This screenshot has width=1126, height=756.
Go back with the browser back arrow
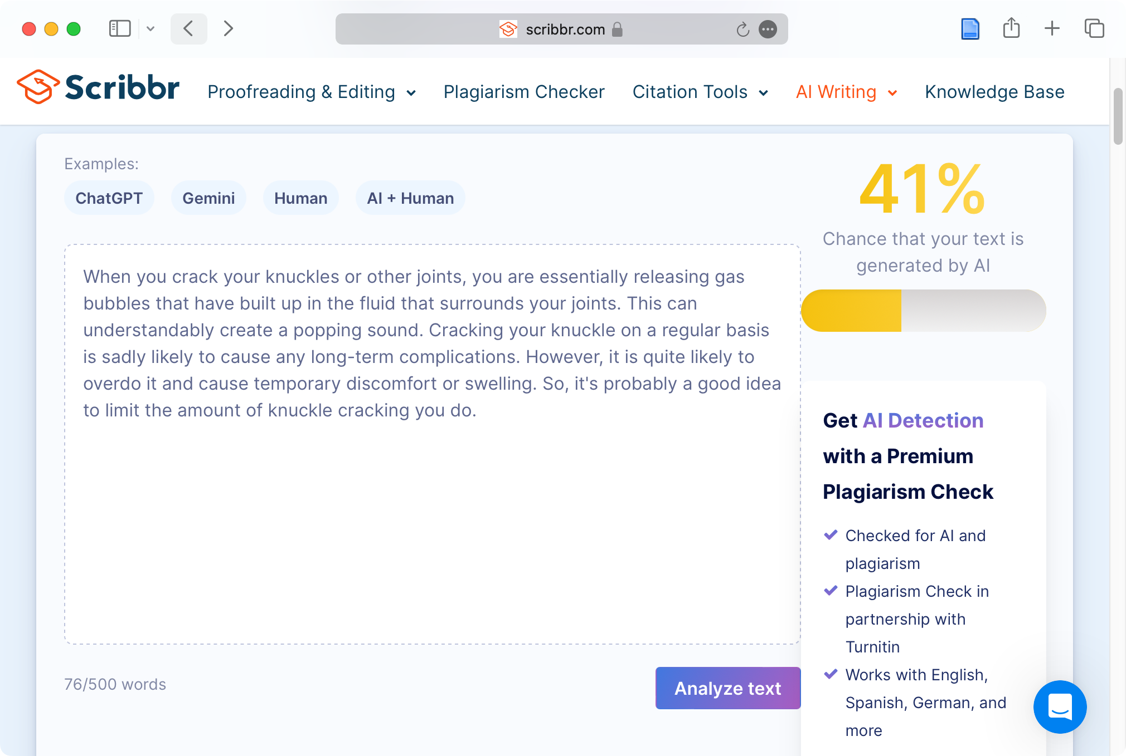[188, 28]
